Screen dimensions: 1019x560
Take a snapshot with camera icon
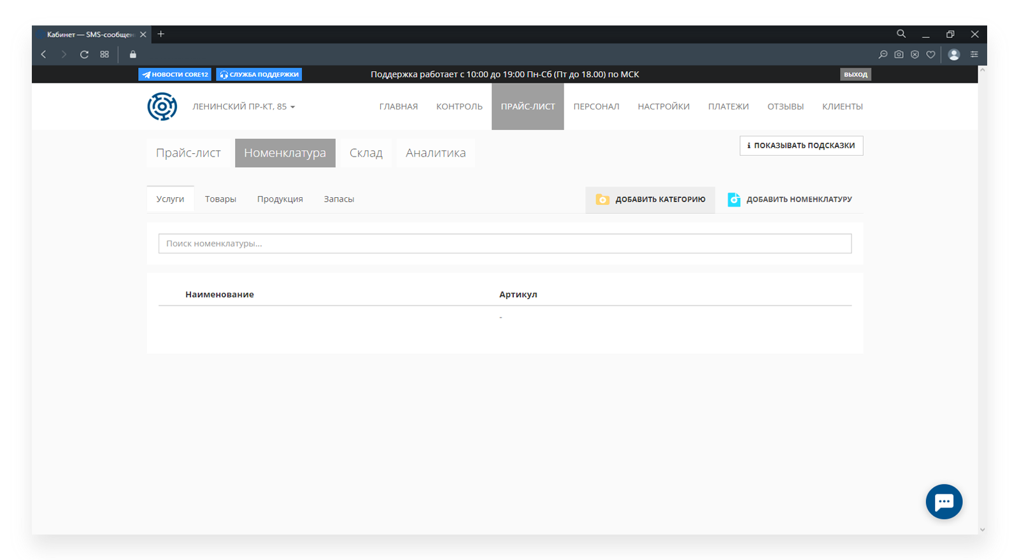tap(899, 55)
